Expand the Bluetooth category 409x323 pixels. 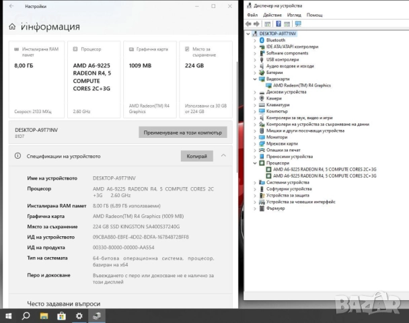[255, 40]
